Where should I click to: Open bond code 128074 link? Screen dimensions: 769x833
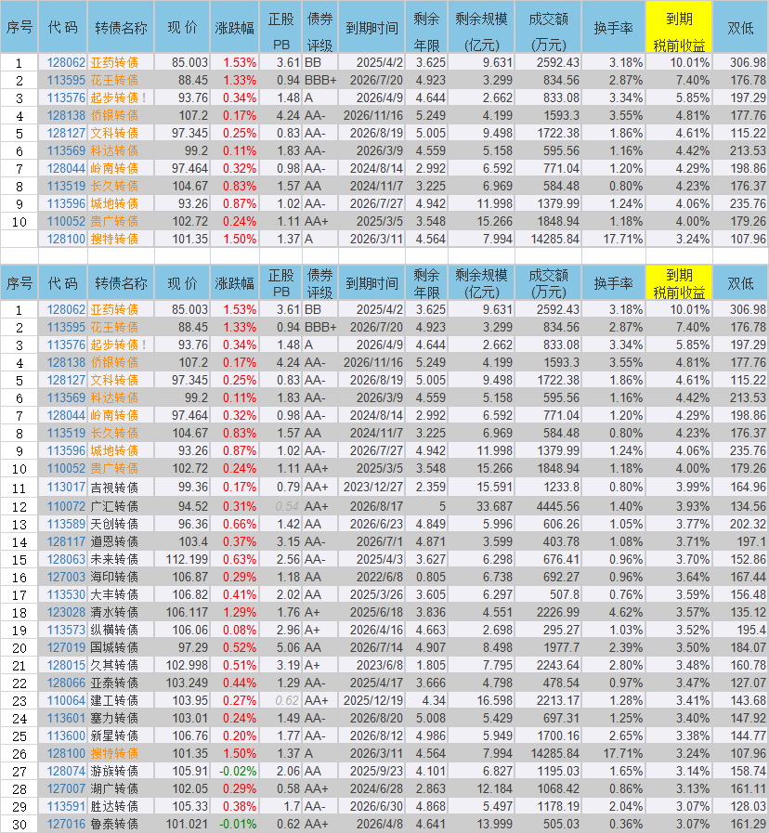pyautogui.click(x=66, y=771)
